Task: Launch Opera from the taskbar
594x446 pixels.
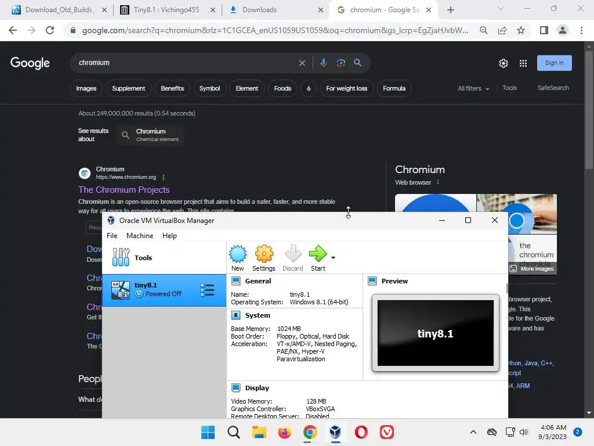Action: tap(361, 432)
